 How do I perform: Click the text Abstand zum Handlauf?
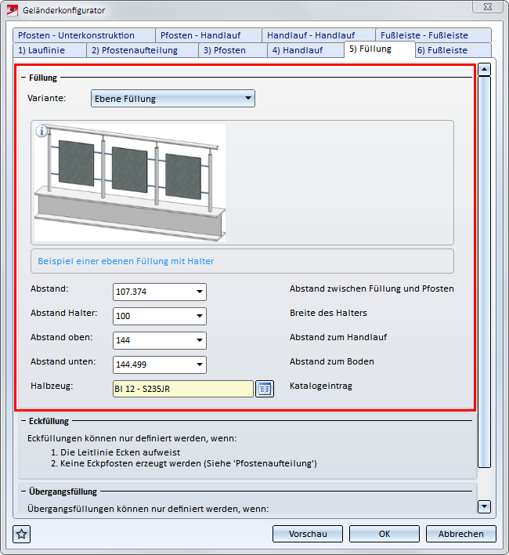[338, 337]
